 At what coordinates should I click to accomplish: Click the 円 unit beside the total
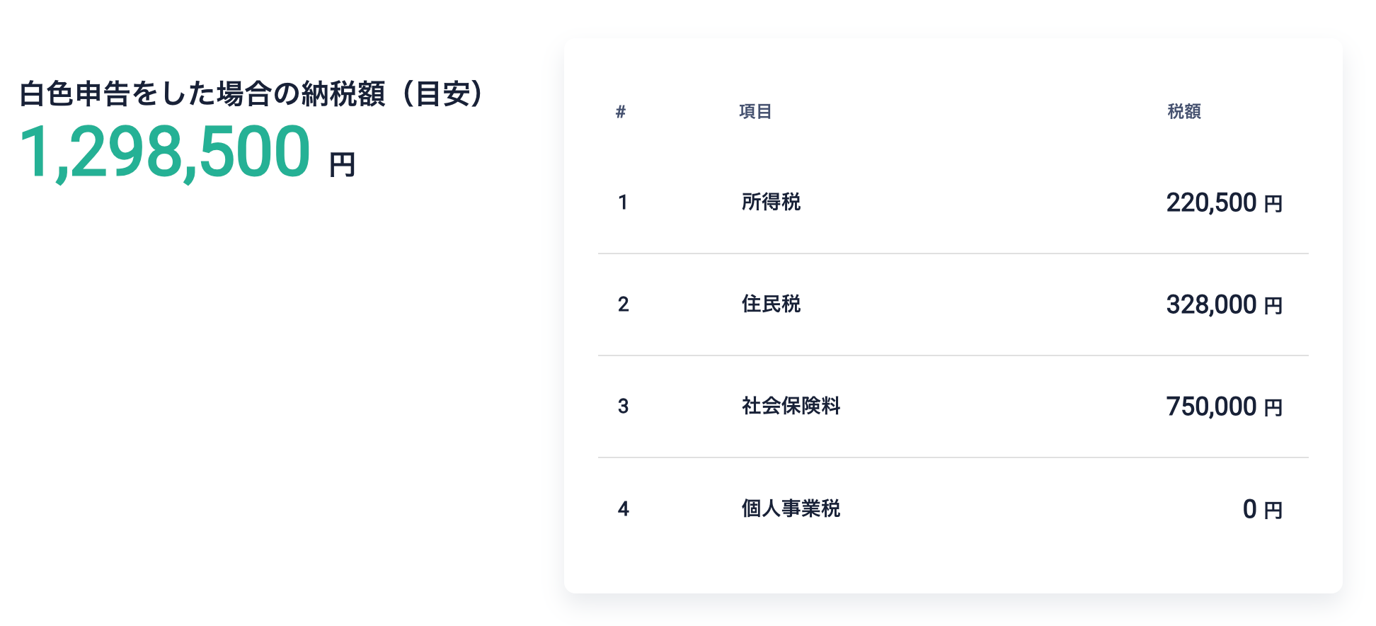pos(342,165)
